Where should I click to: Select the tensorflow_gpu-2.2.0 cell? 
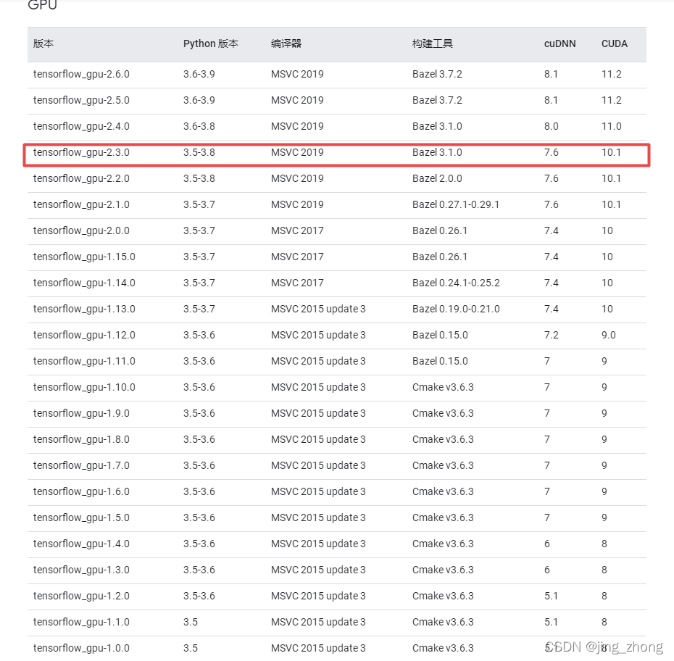[81, 179]
